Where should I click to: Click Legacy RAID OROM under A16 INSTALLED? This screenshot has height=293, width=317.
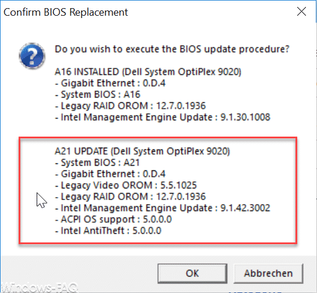click(x=130, y=106)
